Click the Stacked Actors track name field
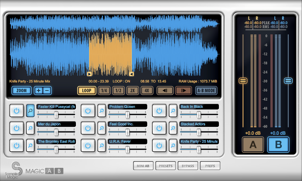The width and height of the screenshot is (302, 181). click(x=199, y=124)
